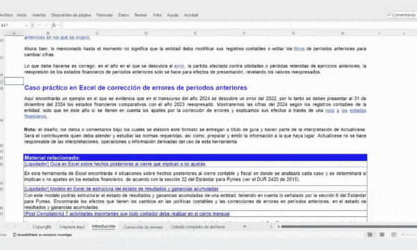Switch to Disposición de página tab
The width and height of the screenshot is (417, 250).
[71, 15]
